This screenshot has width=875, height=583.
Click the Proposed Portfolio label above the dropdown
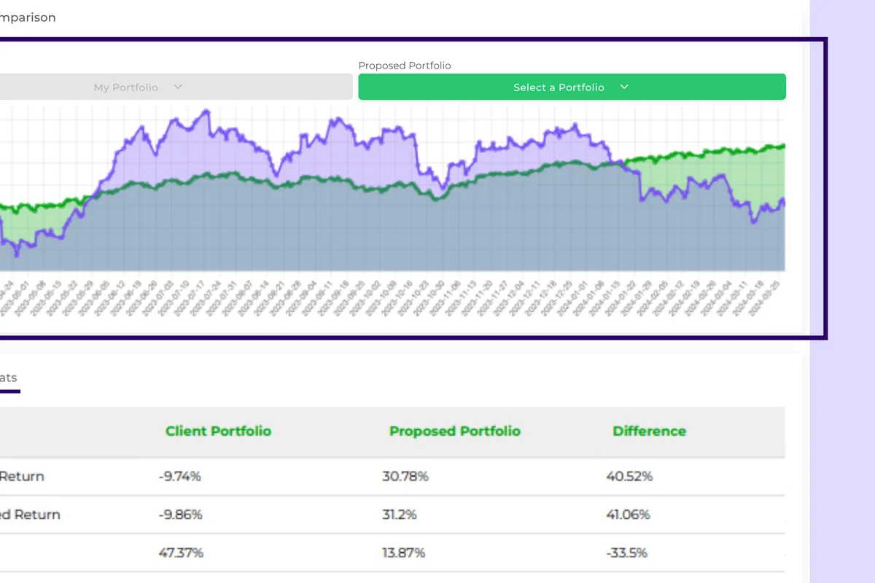(x=405, y=66)
